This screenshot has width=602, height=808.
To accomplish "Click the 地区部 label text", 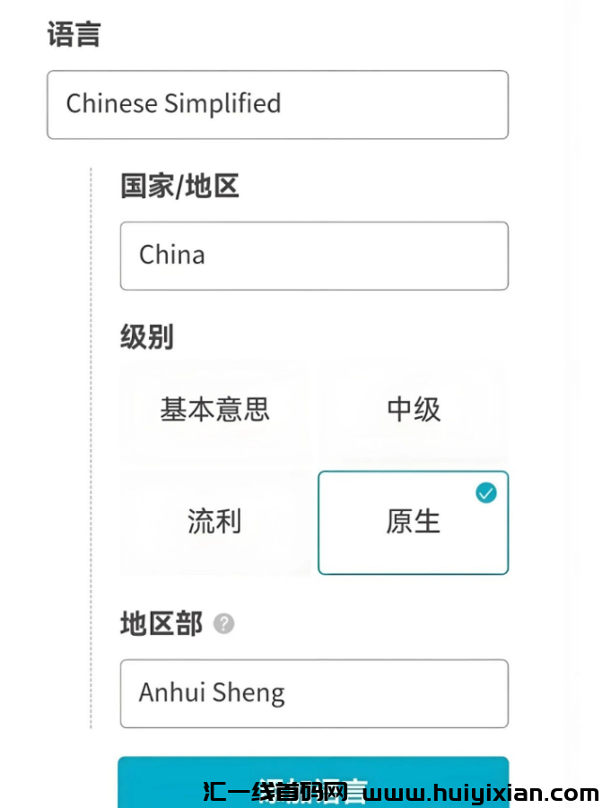I will [160, 623].
